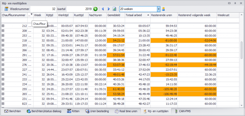Select Werktijd cell 37:41:46

65,99
